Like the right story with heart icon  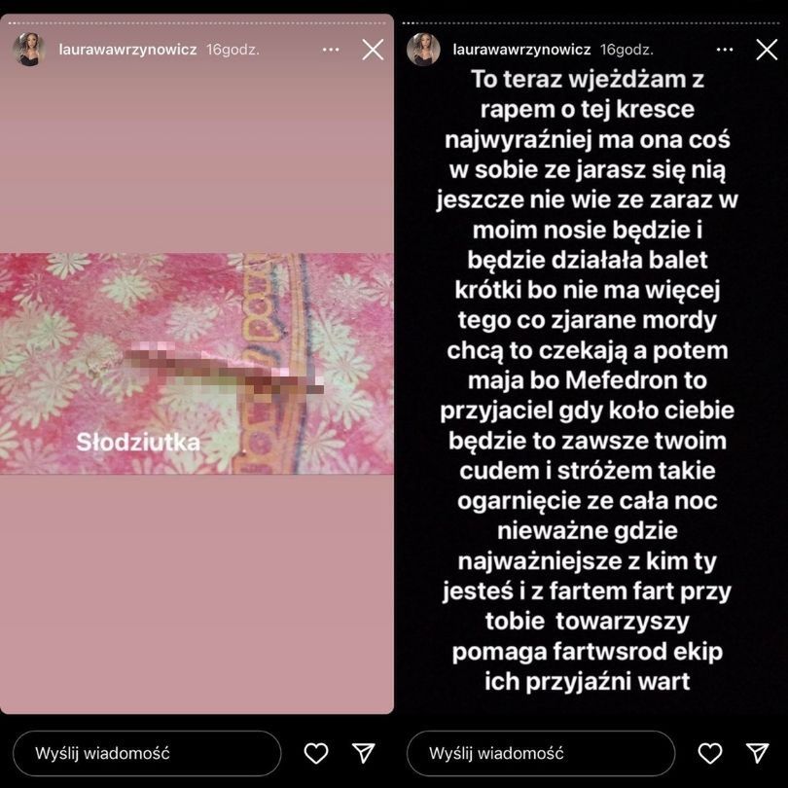tap(710, 753)
